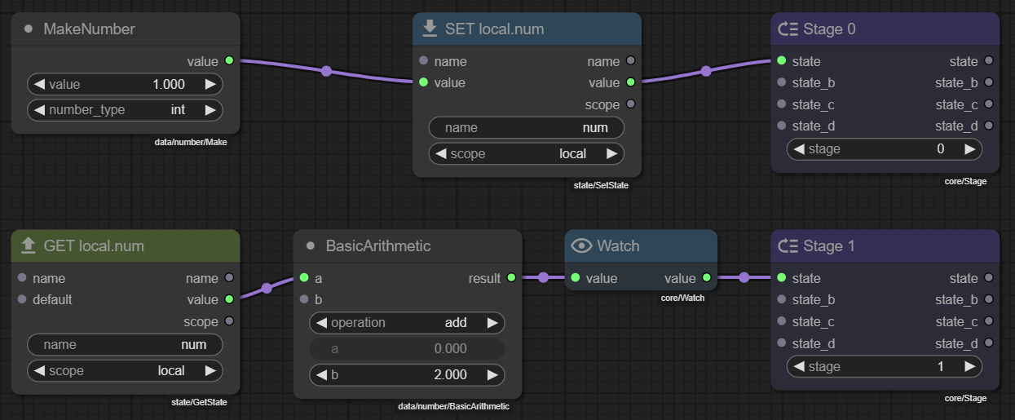Click the name field in GET local.num
Image resolution: width=1015 pixels, height=420 pixels.
click(125, 344)
